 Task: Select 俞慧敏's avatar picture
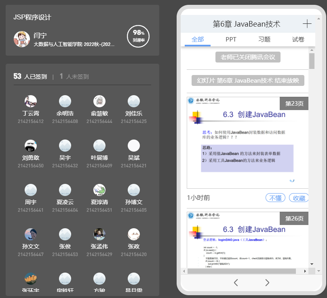click(x=99, y=101)
